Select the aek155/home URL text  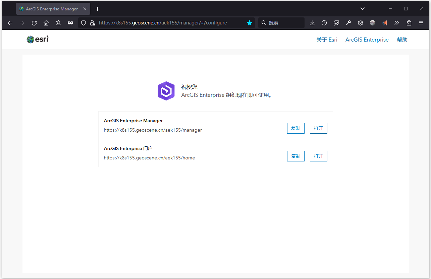click(x=150, y=158)
